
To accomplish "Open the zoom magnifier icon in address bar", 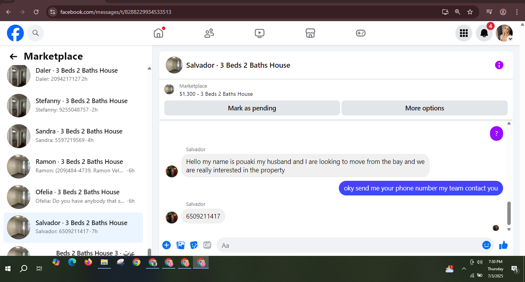I will point(458,12).
